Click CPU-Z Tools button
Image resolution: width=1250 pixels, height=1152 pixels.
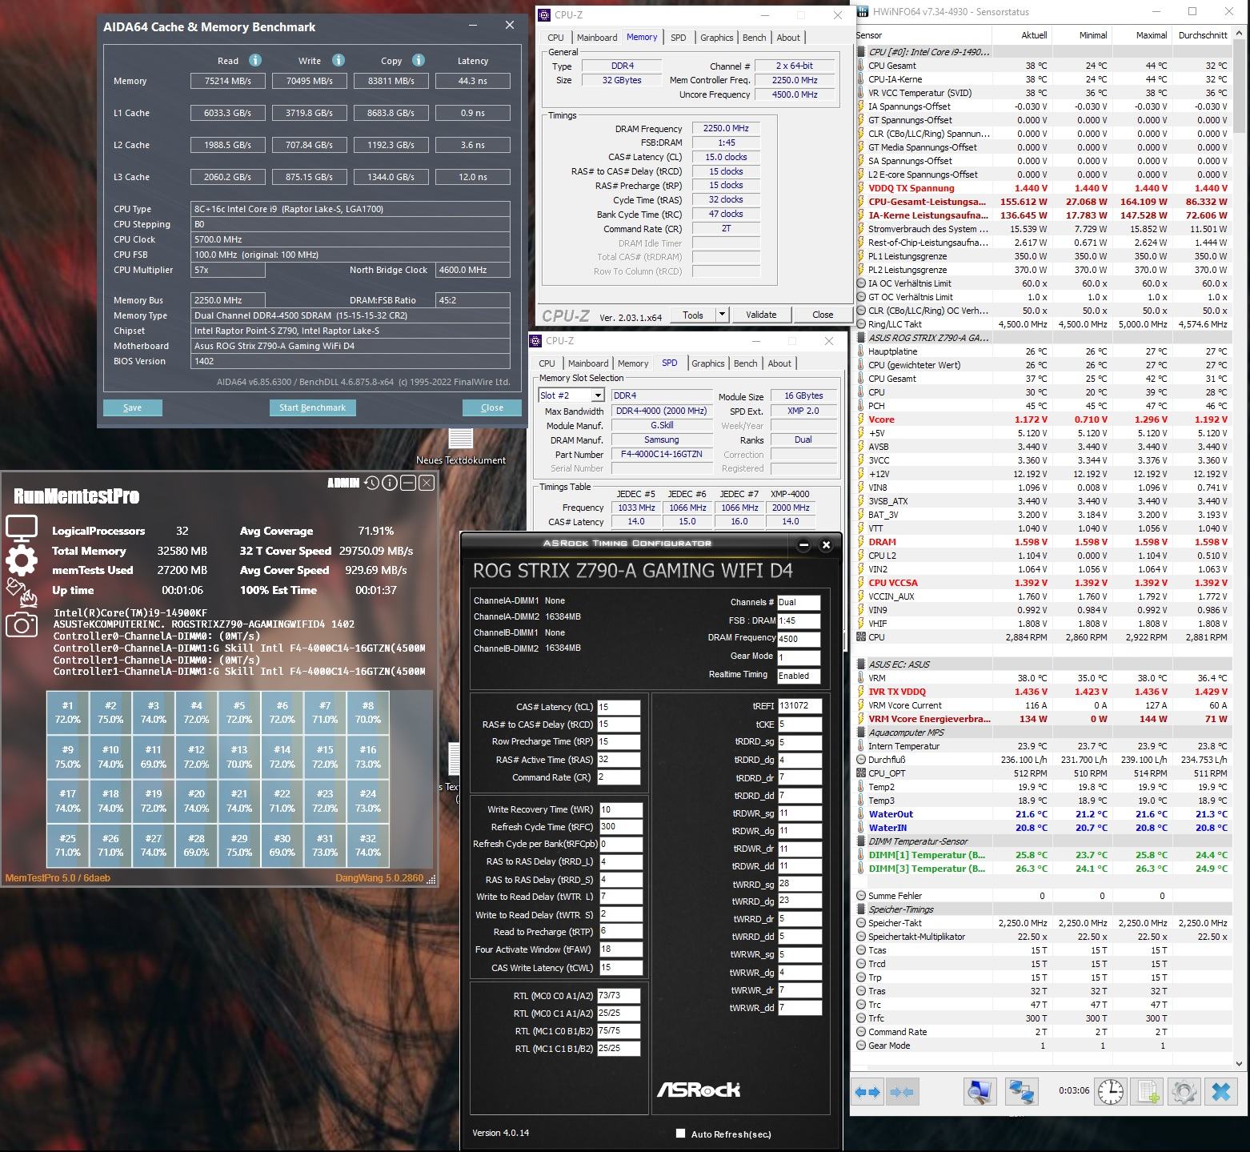693,315
